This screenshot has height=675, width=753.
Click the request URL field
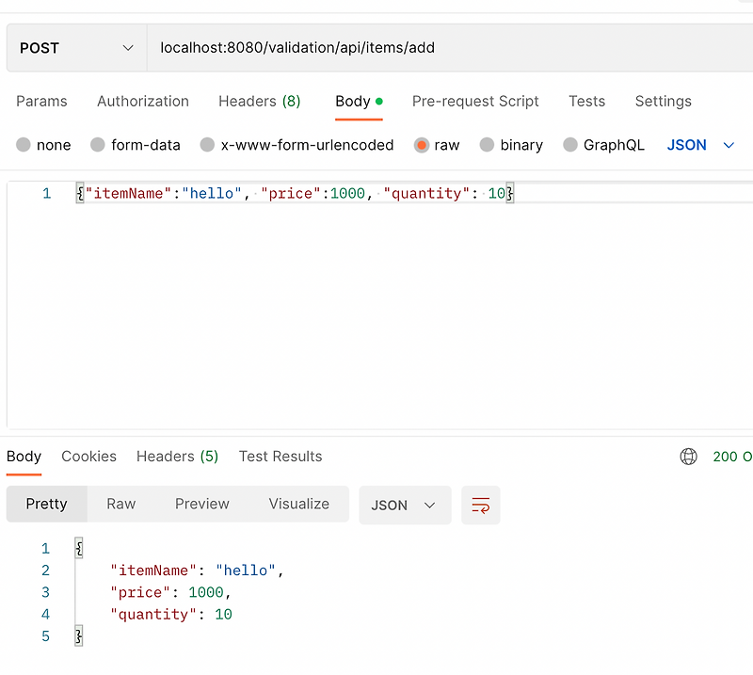click(450, 48)
